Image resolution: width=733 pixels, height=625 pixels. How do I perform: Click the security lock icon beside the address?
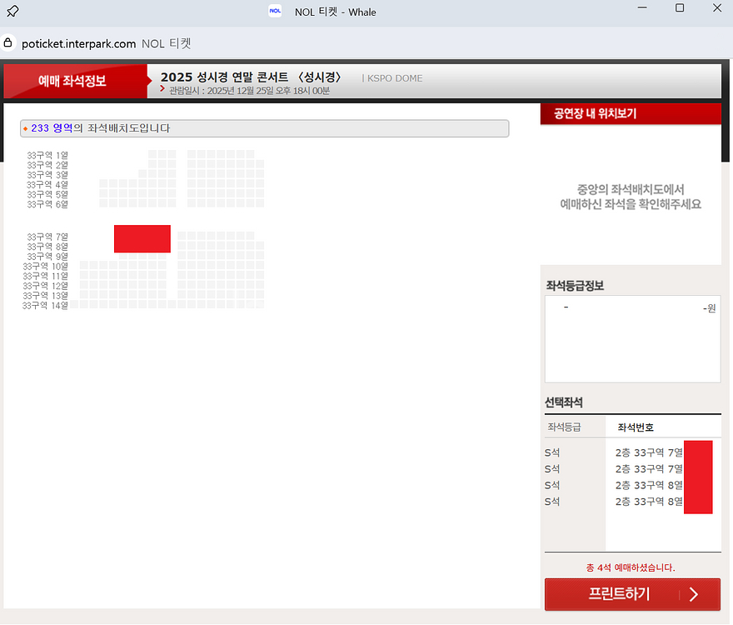(8, 42)
